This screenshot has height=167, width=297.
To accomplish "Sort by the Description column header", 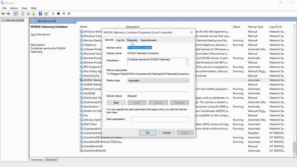I will (x=132, y=27).
